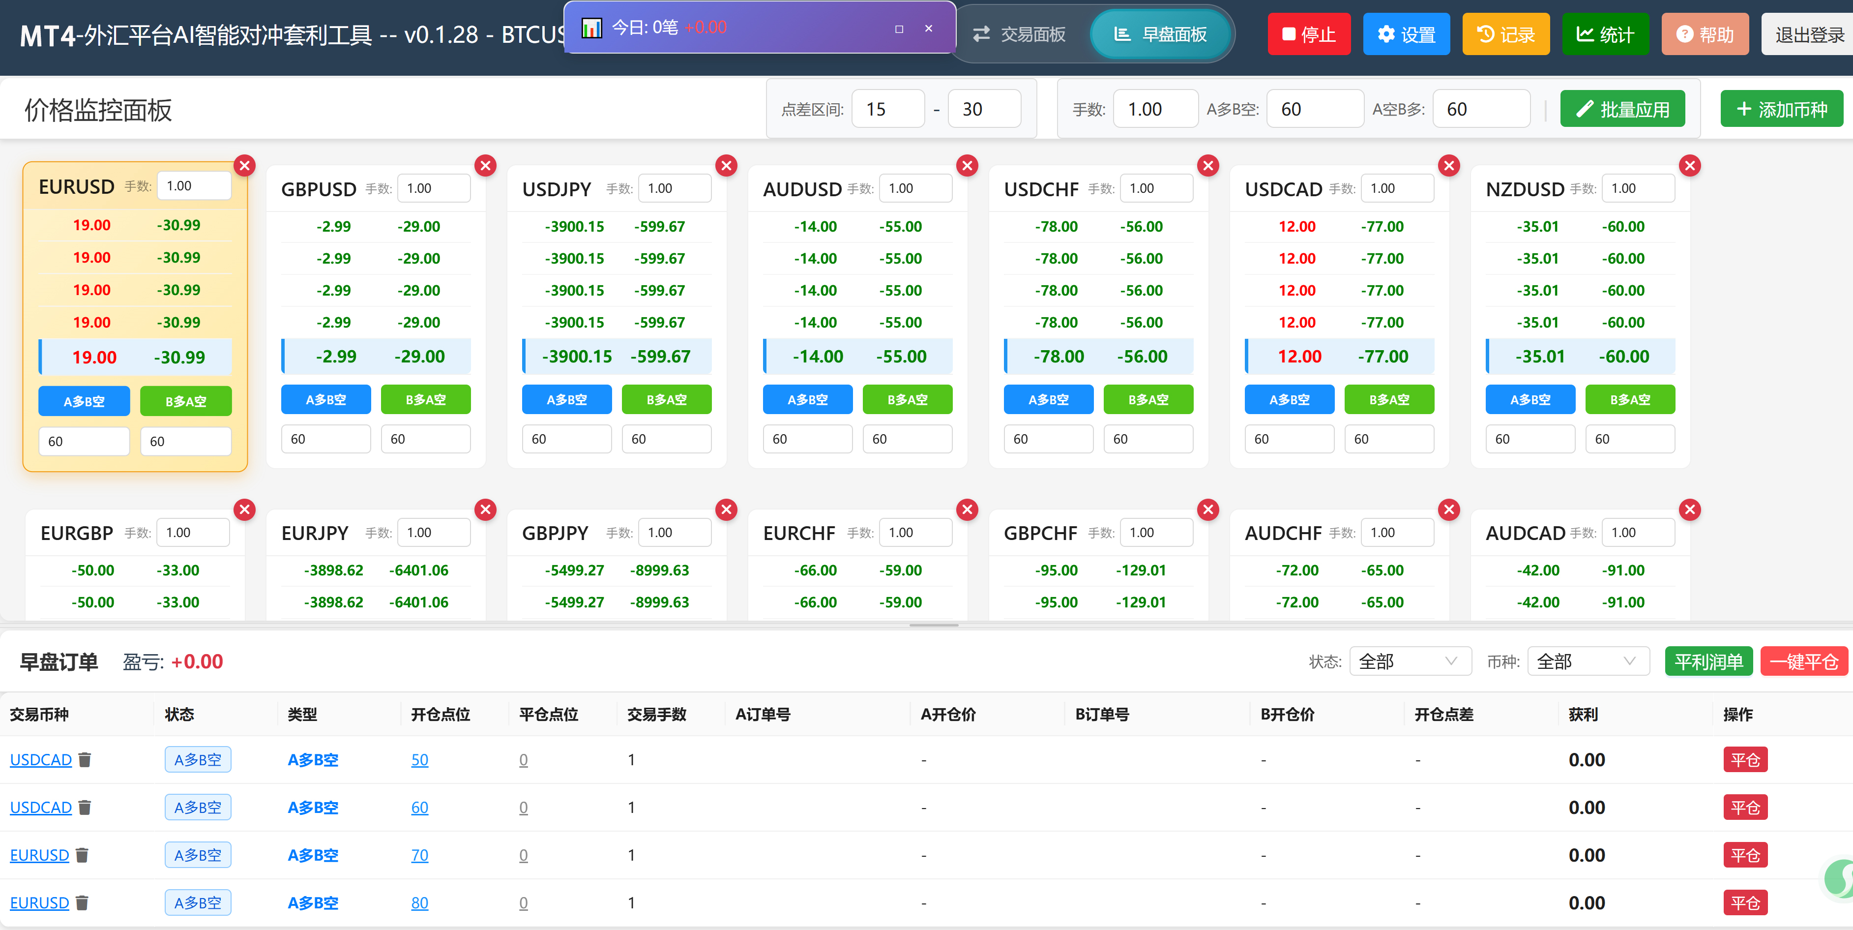Open the 币种 currency filter dropdown
This screenshot has width=1853, height=930.
click(1588, 661)
